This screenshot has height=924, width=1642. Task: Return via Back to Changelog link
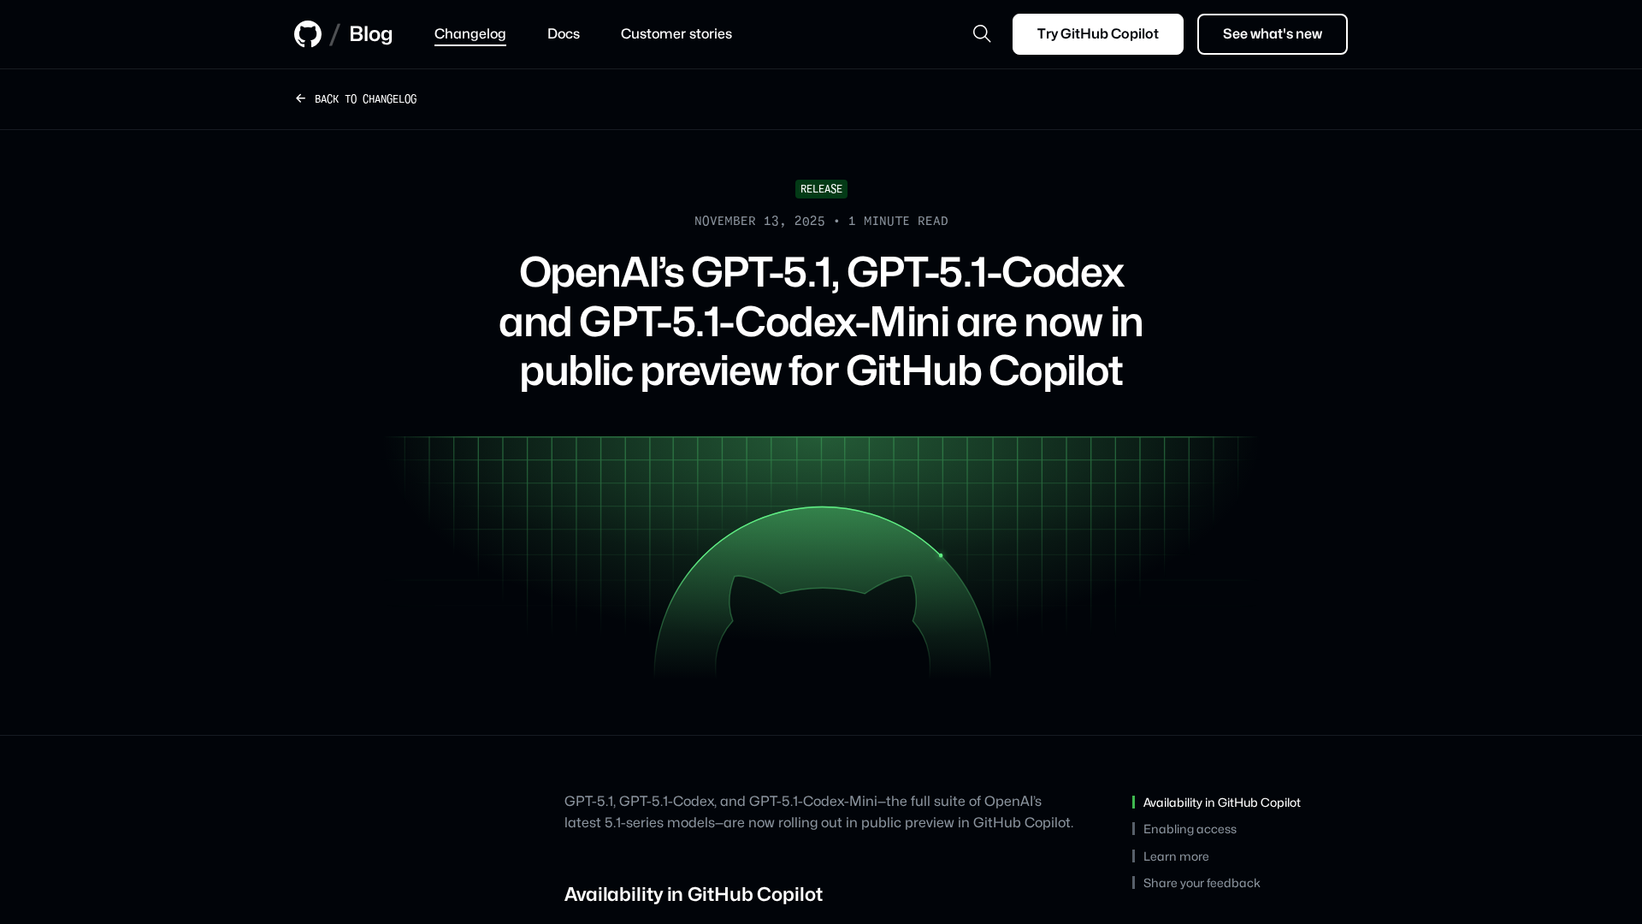(x=365, y=99)
